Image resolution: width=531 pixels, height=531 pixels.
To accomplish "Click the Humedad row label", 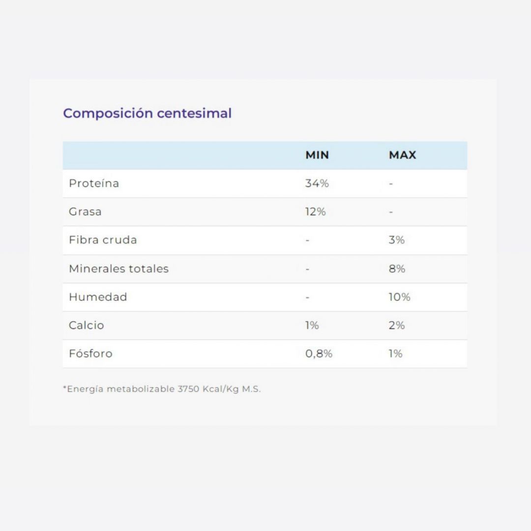I will click(98, 297).
